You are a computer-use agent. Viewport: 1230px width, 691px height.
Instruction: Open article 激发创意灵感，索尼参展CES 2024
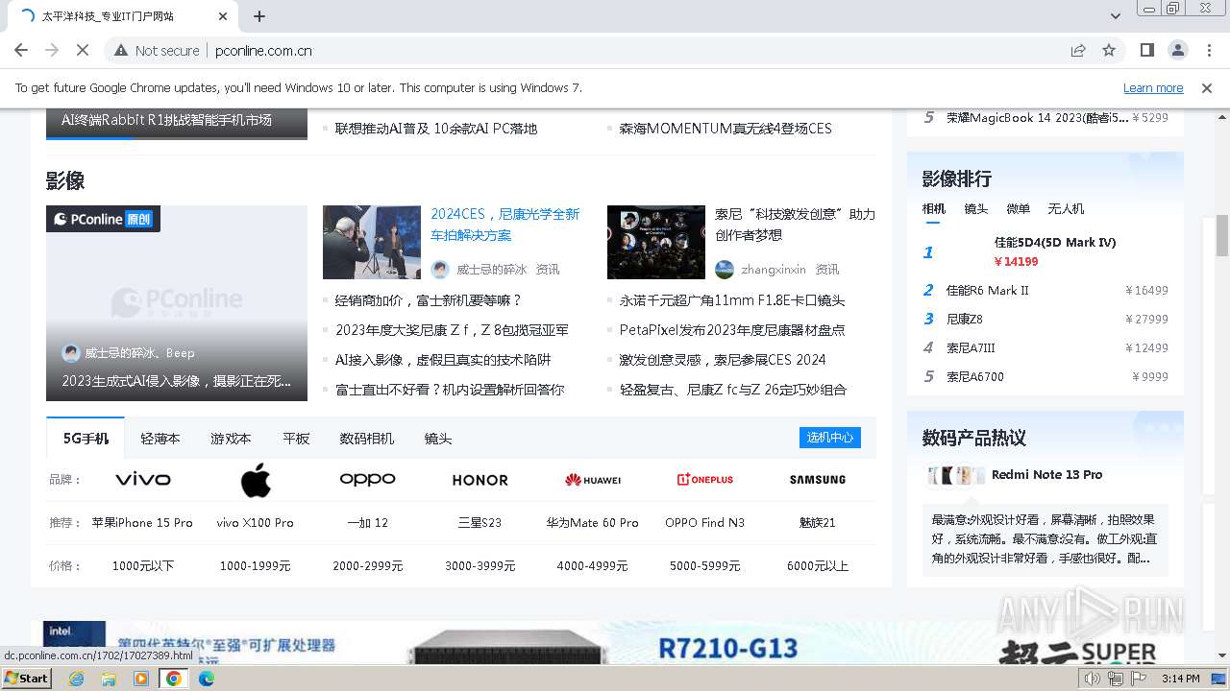[x=723, y=360]
